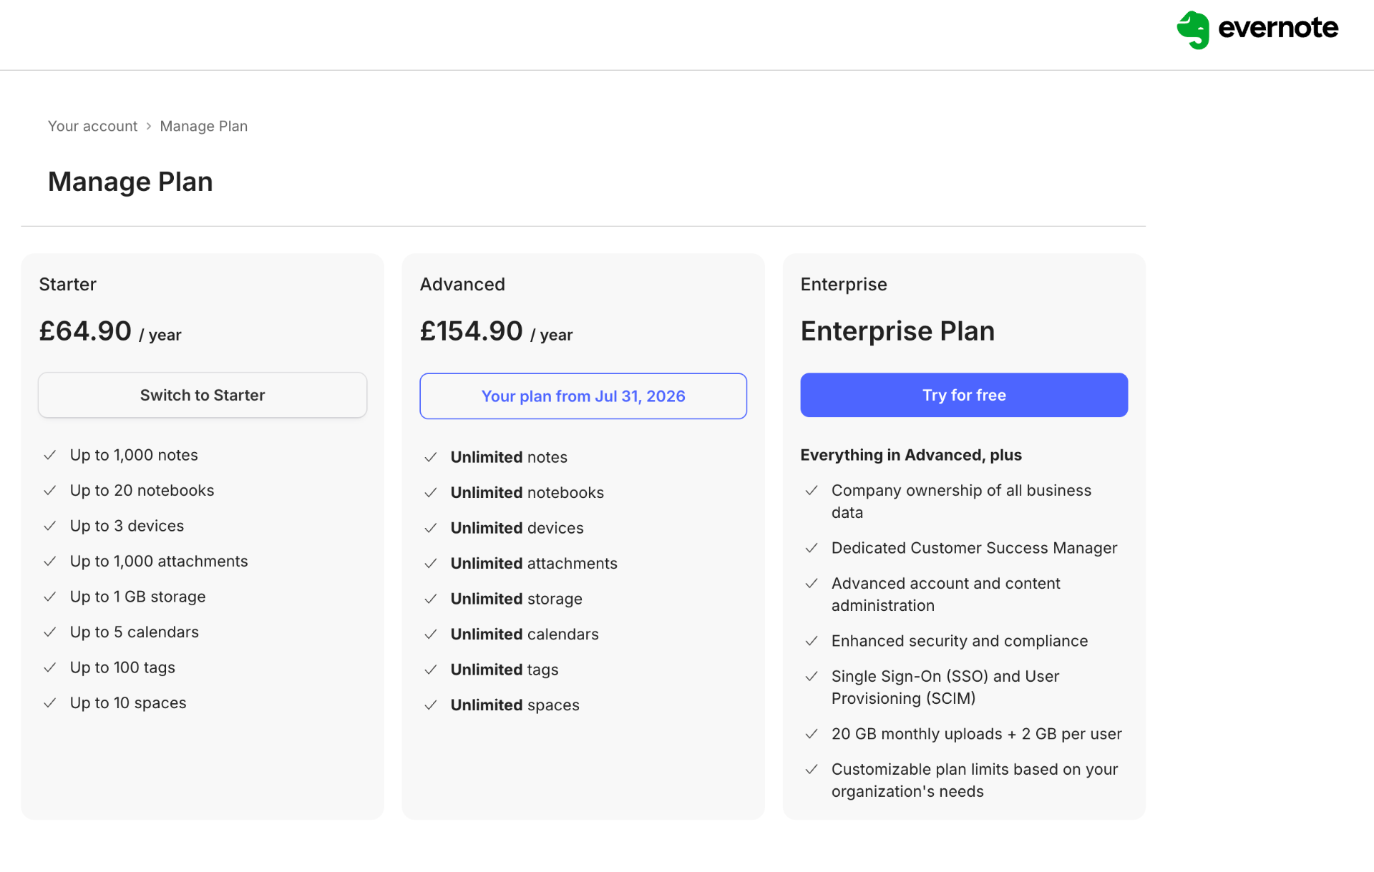The width and height of the screenshot is (1374, 872).
Task: Click 'Up to 20 notebooks' text
Action: [142, 491]
